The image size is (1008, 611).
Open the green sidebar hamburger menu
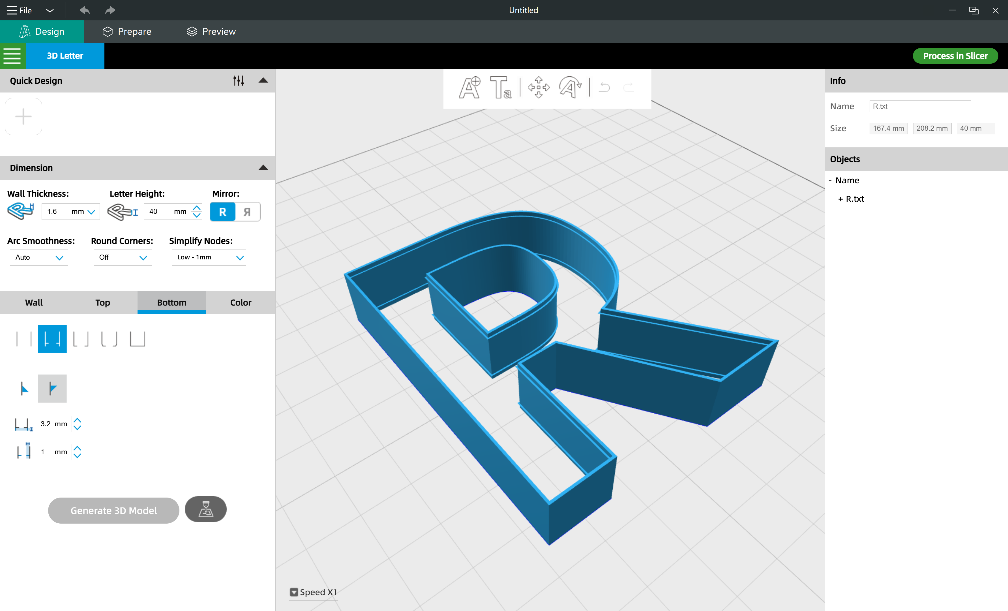[12, 56]
